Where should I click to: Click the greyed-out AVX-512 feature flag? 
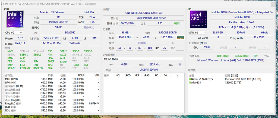tap(77, 55)
